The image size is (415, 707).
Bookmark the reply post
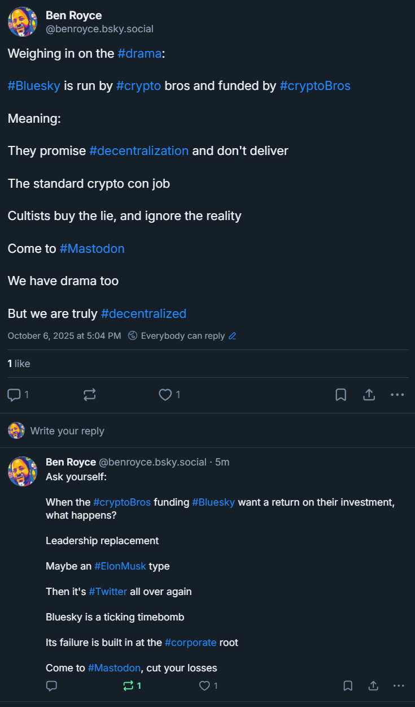pyautogui.click(x=348, y=686)
